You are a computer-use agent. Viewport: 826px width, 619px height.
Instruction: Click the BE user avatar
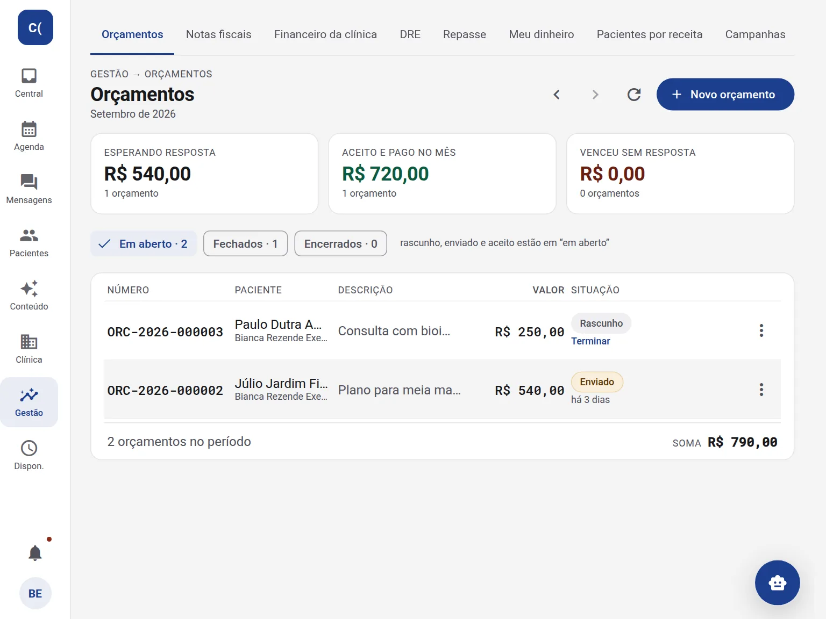pos(35,593)
